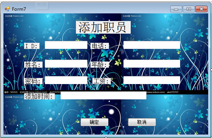Click the 年龄: label
212x138 pixels.
pos(100,65)
